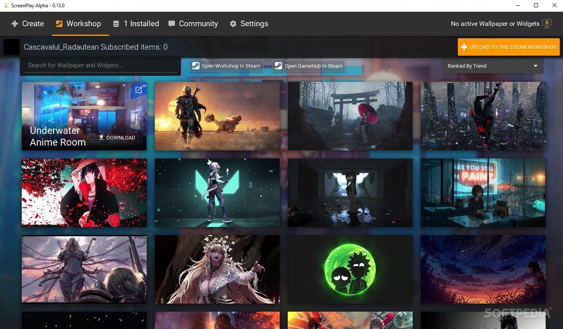Image resolution: width=563 pixels, height=329 pixels.
Task: Click the database icon beside 1 Installed
Action: [x=116, y=24]
